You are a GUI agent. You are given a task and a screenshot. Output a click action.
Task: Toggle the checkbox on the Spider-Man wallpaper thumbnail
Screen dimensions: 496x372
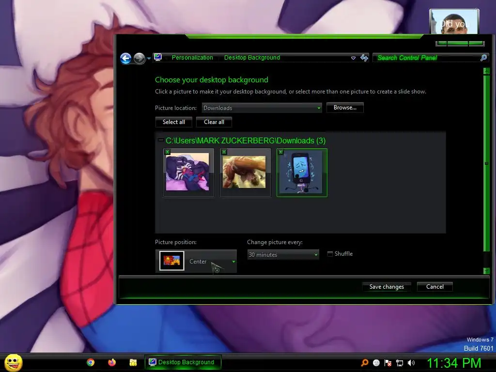coord(167,152)
